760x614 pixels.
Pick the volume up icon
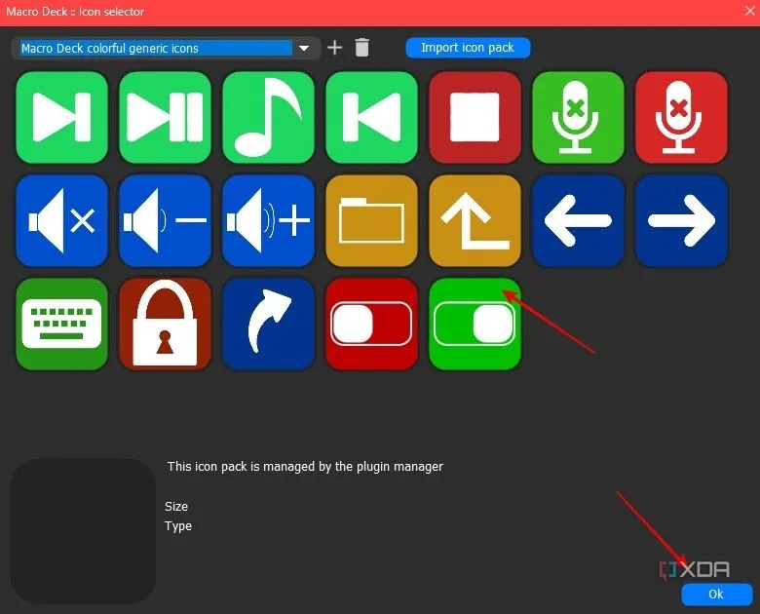[268, 220]
